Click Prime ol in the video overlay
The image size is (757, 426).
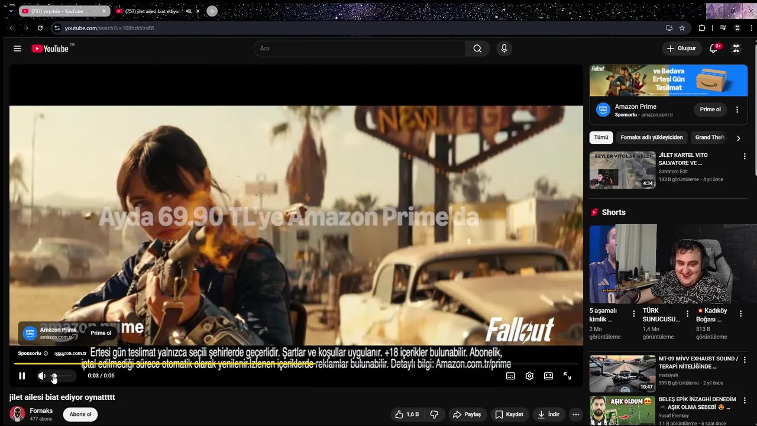click(x=101, y=333)
